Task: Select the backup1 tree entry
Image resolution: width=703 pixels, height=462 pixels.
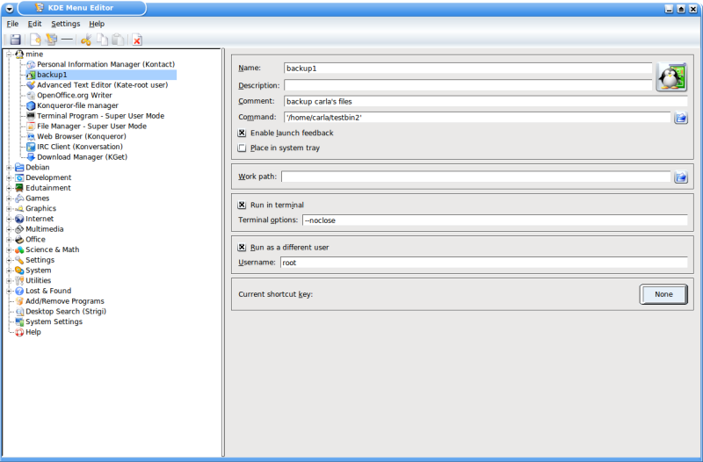Action: pos(52,75)
